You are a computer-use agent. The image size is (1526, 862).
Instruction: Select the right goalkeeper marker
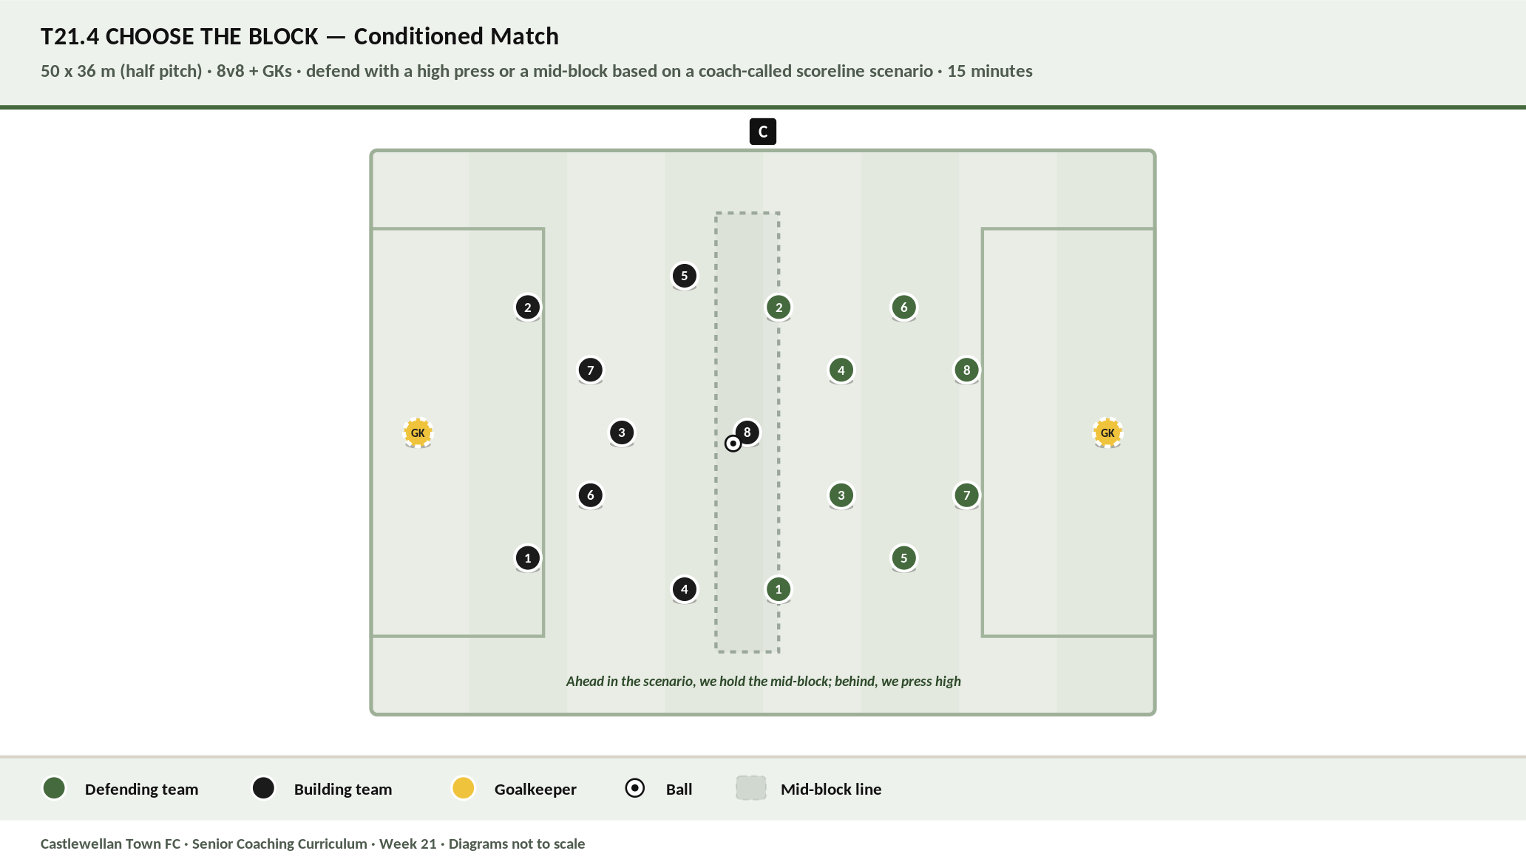coord(1108,432)
